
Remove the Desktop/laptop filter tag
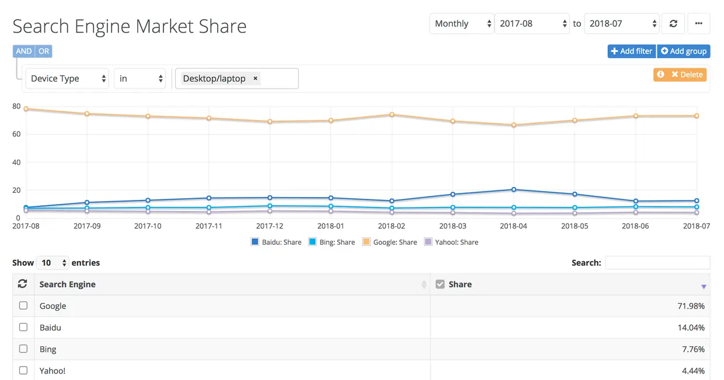click(x=255, y=78)
